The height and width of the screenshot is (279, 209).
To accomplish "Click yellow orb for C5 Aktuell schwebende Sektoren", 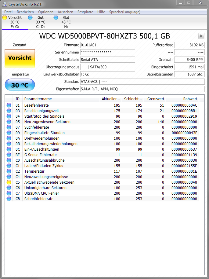I will 9,182.
